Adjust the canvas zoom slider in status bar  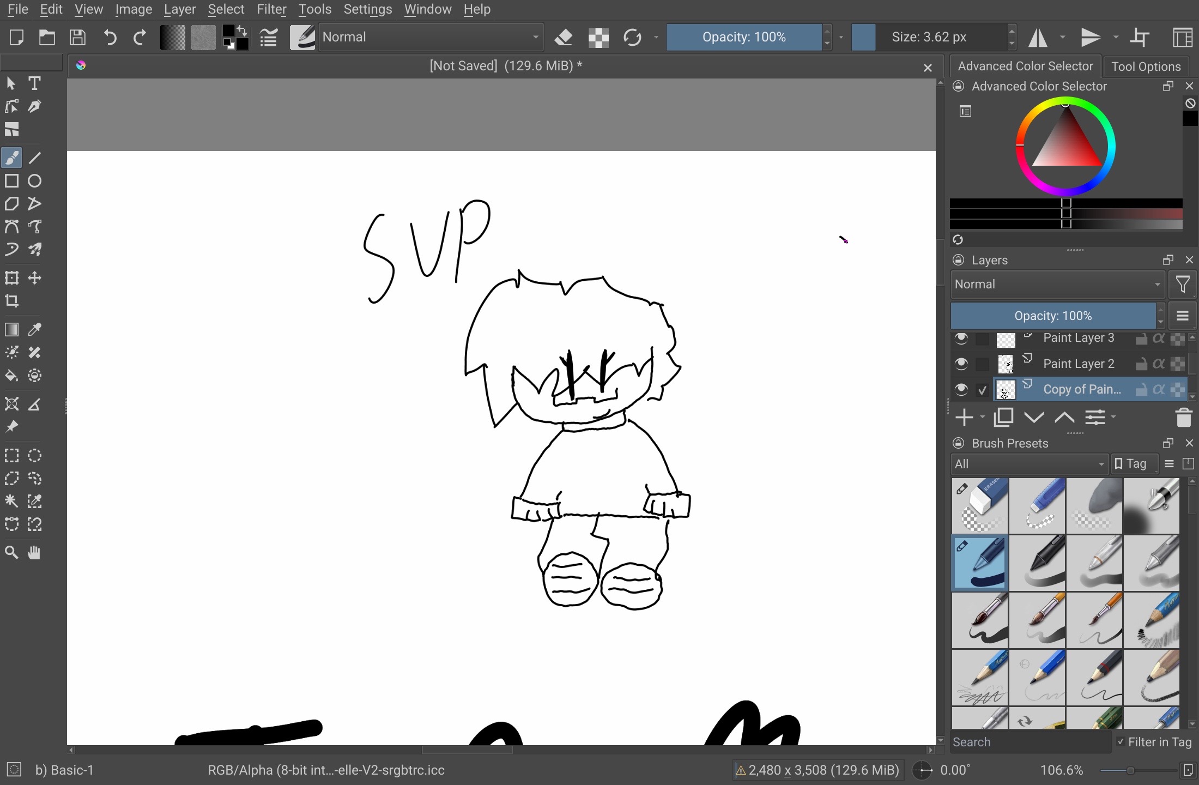[1138, 770]
